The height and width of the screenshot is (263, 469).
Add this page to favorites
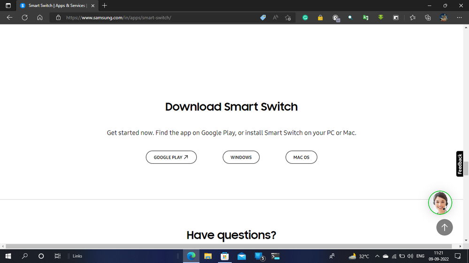[x=288, y=18]
